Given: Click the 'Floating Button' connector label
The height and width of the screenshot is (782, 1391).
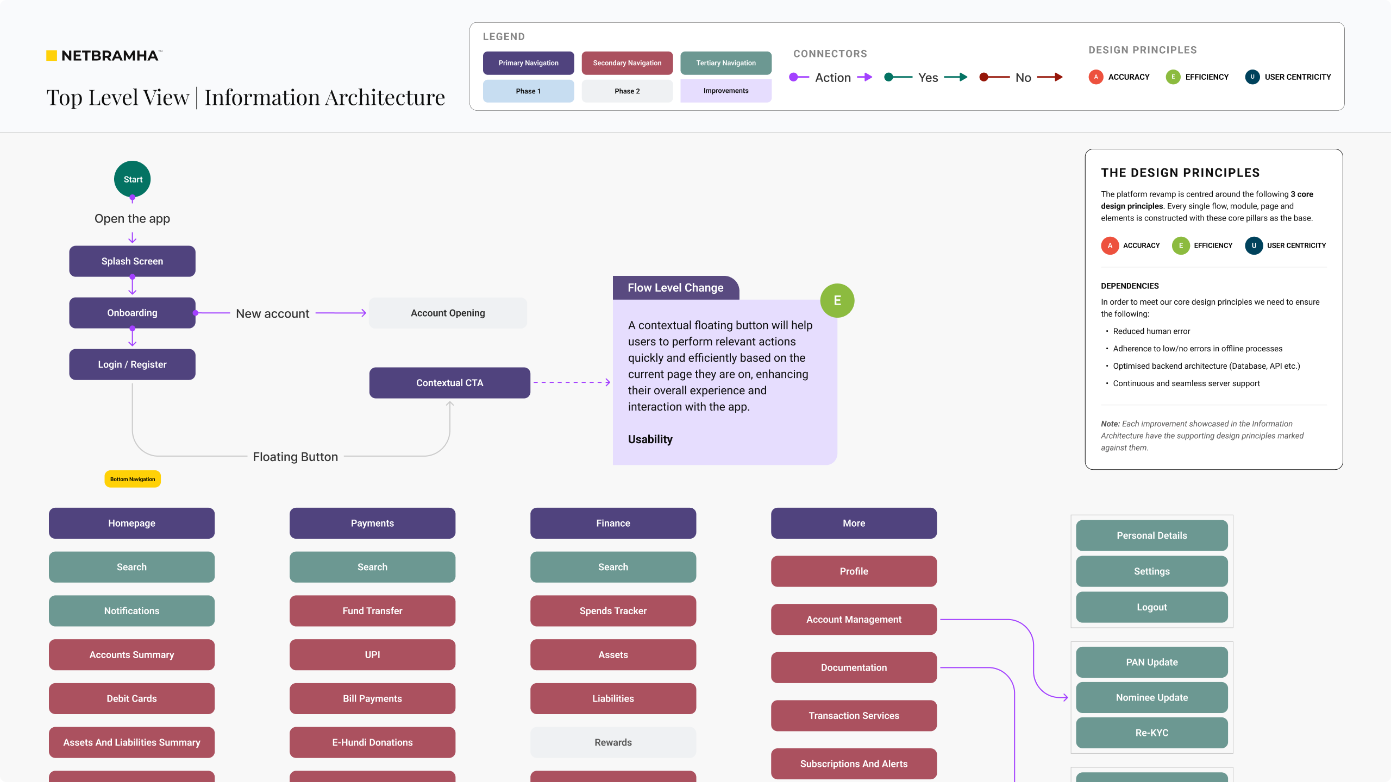Looking at the screenshot, I should (x=295, y=457).
